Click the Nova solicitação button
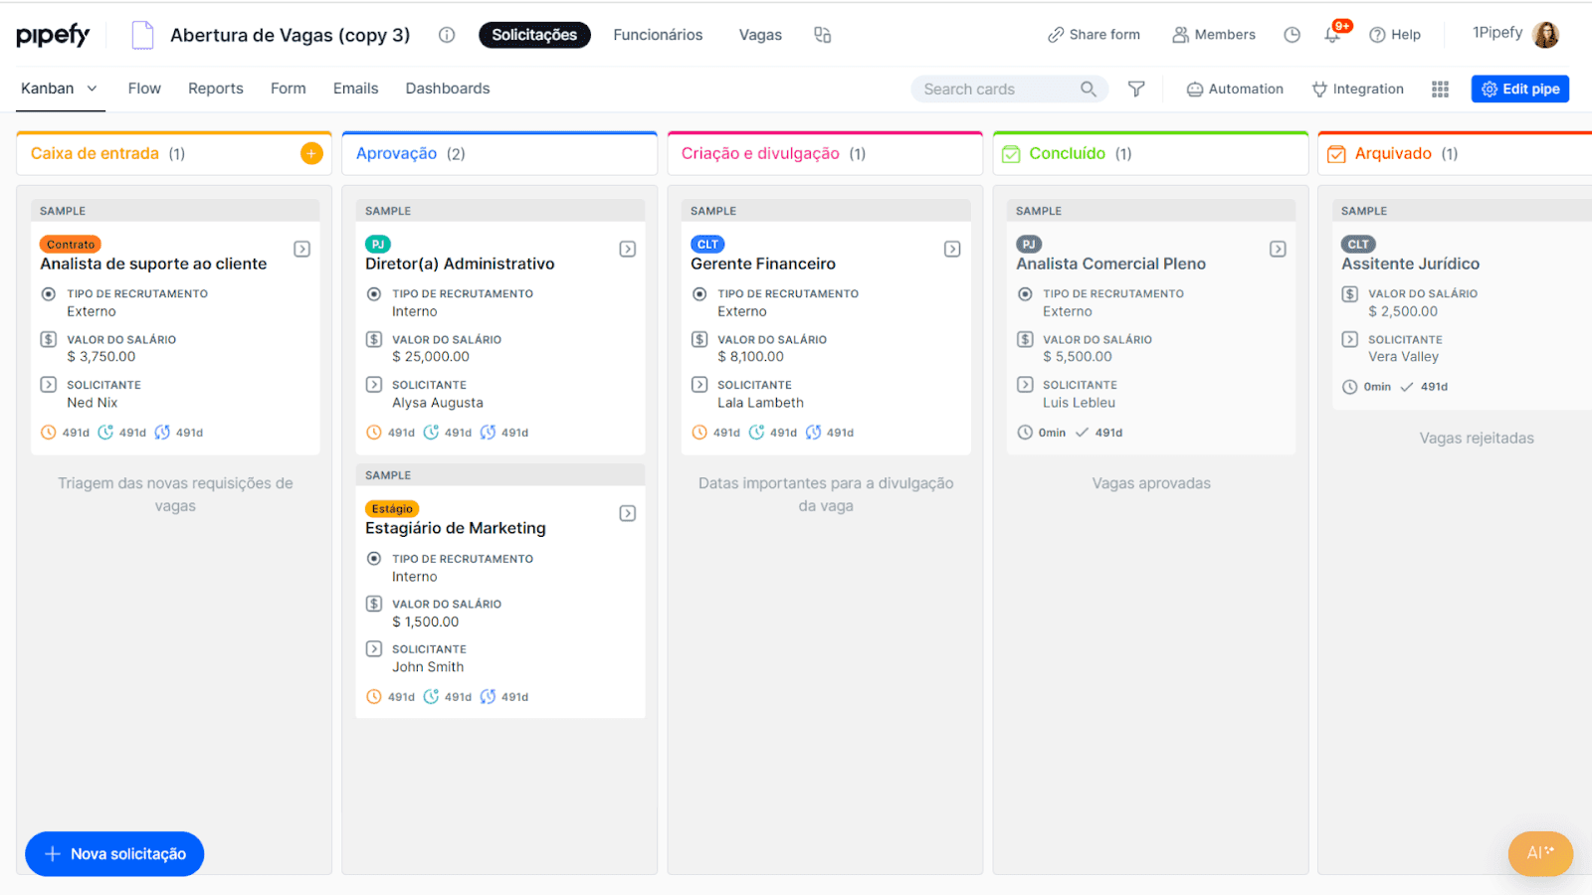The image size is (1592, 895). [113, 853]
